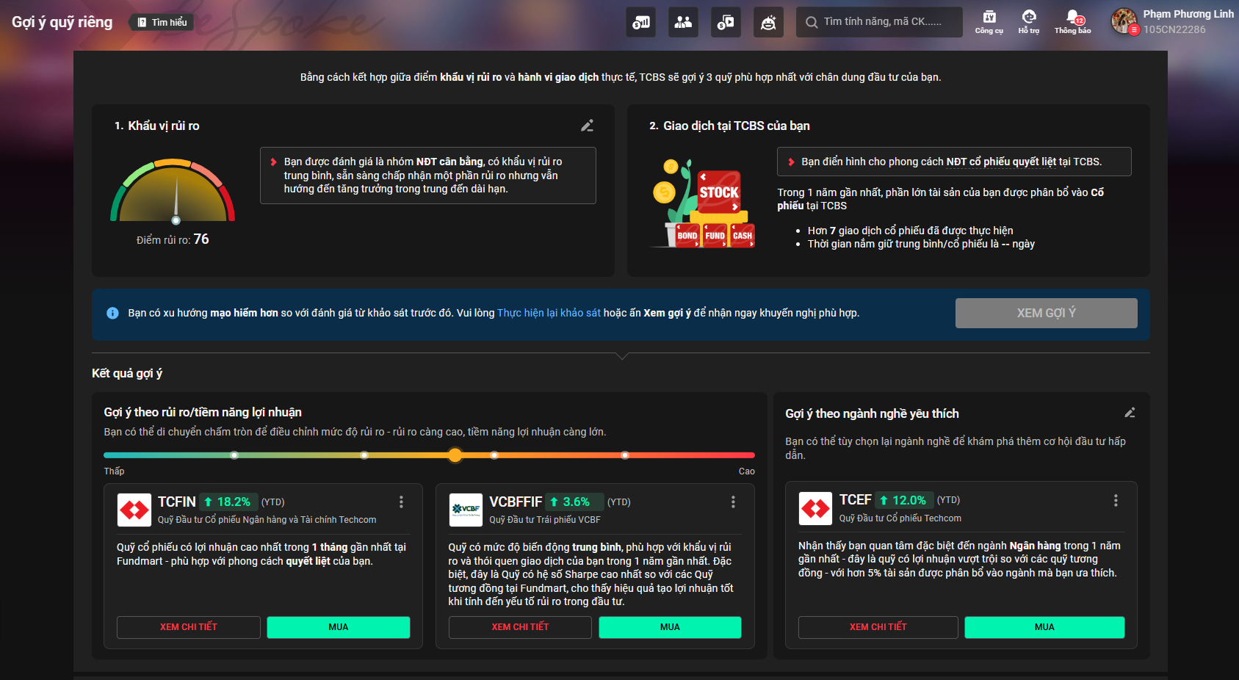Open the people community icon in header
This screenshot has height=680, width=1239.
pyautogui.click(x=683, y=22)
